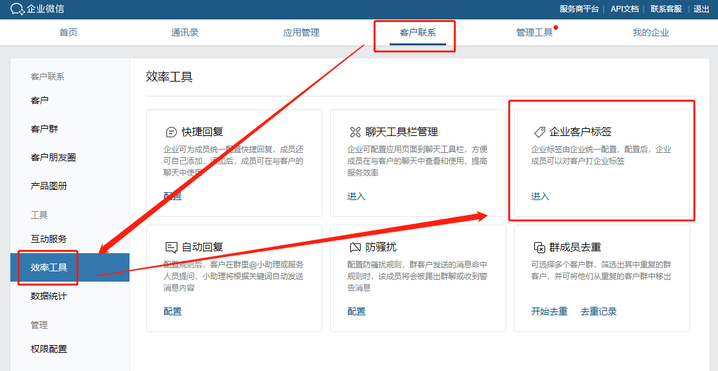Open 客户朋友圈 in the sidebar
Viewport: 718px width, 371px height.
click(53, 157)
